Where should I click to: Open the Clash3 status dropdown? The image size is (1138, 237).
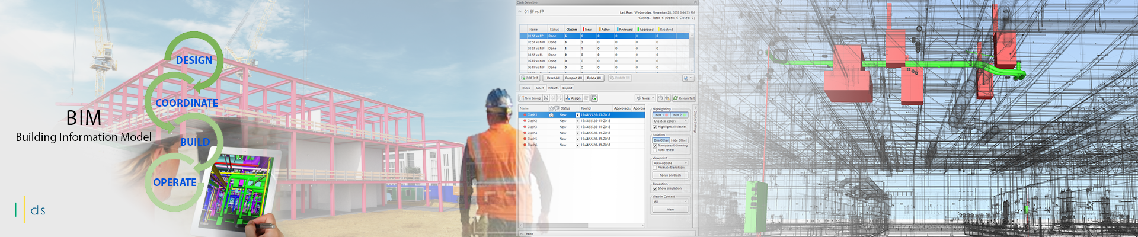click(x=577, y=127)
